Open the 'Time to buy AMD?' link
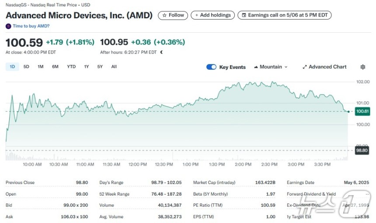The height and width of the screenshot is (223, 376). (x=31, y=26)
